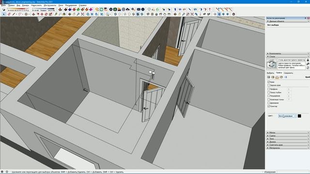Viewport: 310px width, 174px height.
Task: Click the Измерения measurements box
Action: click(x=293, y=172)
